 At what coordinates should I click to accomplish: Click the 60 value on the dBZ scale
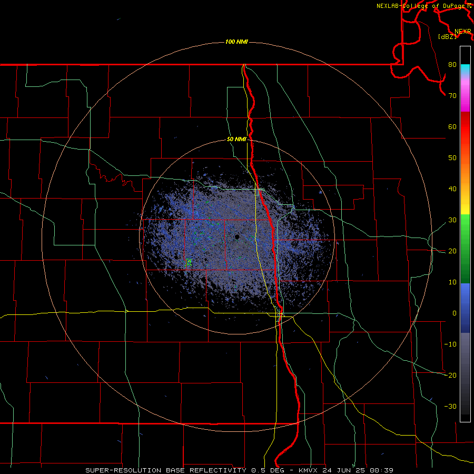(452, 126)
